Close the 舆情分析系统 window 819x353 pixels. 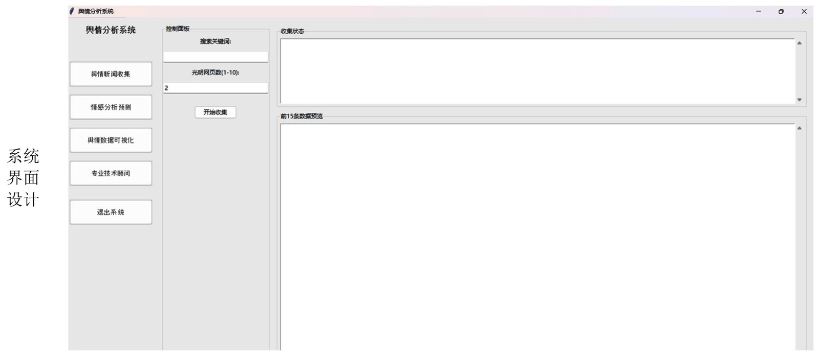(x=804, y=11)
